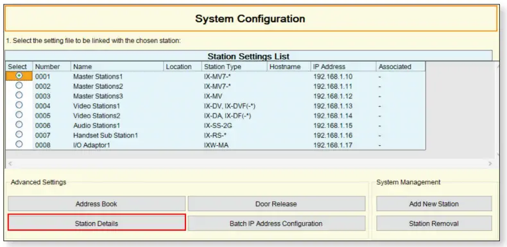This screenshot has width=507, height=247.
Task: Click the Video Stations2 name cell
Action: 96,116
